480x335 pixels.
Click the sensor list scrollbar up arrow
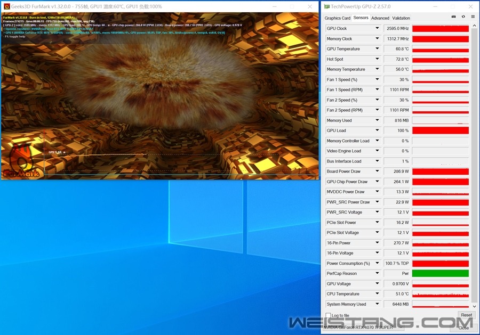474,26
